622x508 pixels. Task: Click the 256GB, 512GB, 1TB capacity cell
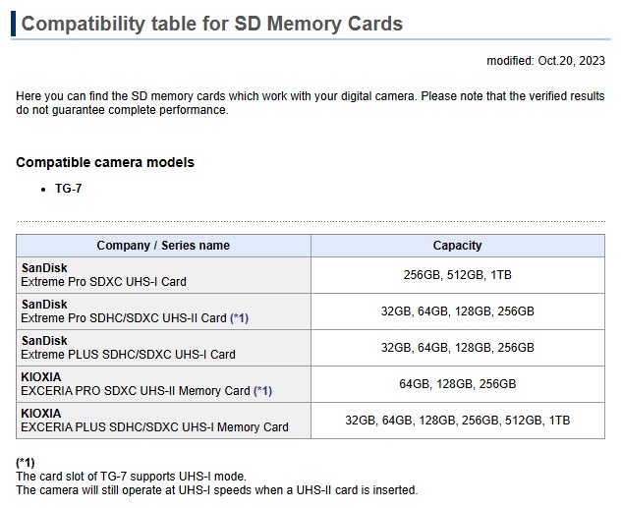[x=458, y=275]
